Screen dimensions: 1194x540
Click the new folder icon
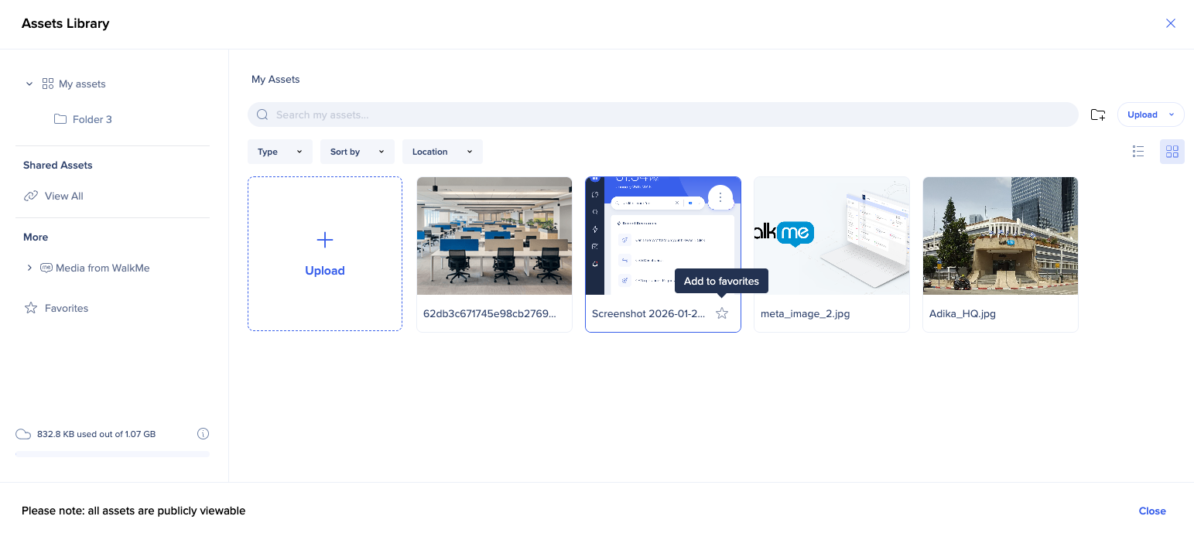pos(1097,114)
